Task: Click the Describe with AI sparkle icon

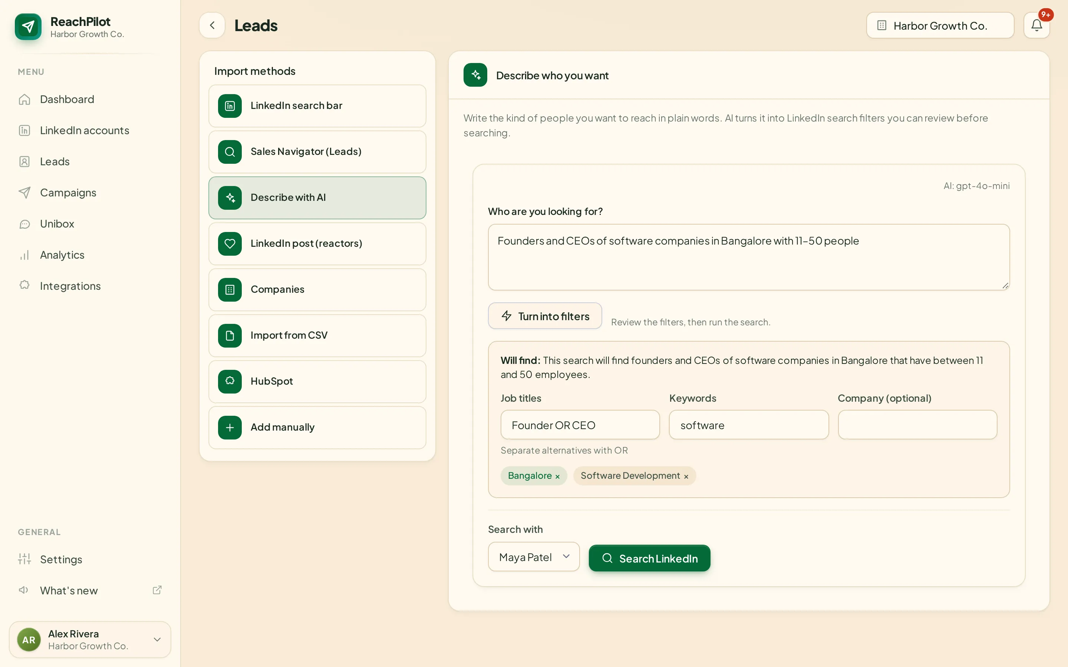Action: 230,198
